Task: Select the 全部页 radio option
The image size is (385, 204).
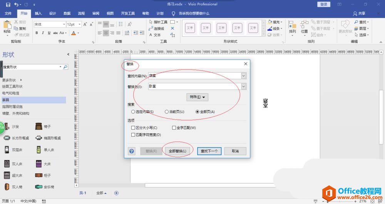Action: click(x=198, y=112)
